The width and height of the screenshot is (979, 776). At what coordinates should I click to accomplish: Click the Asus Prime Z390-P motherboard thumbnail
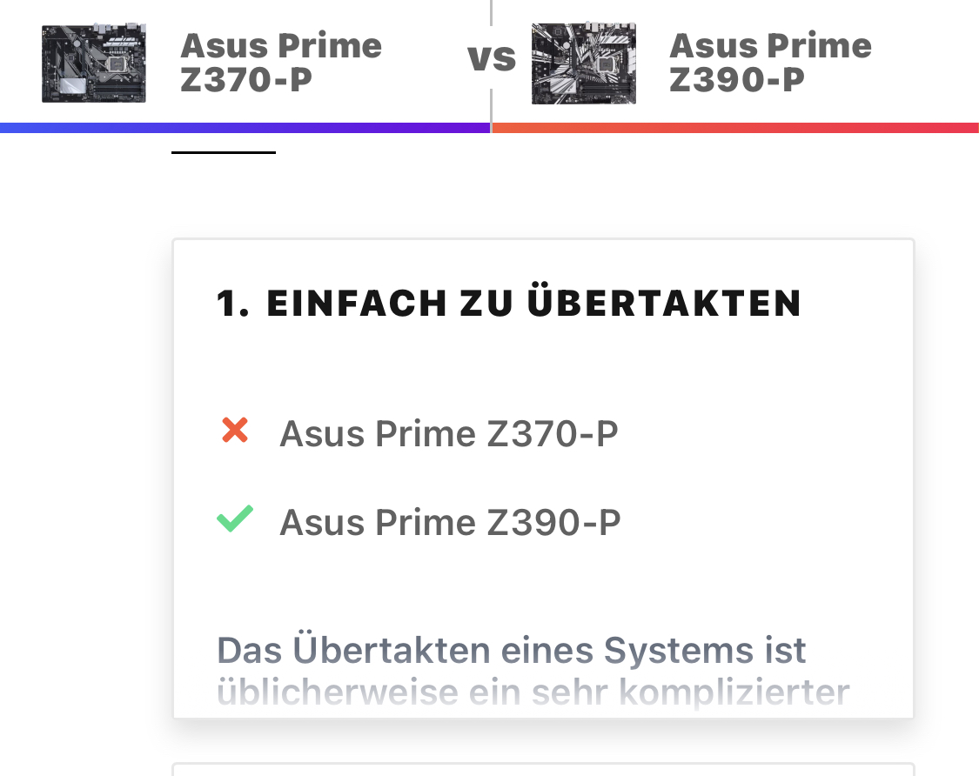(x=583, y=63)
